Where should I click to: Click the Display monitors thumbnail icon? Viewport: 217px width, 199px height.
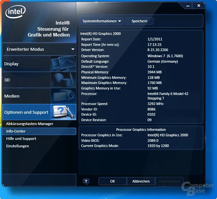(x=63, y=64)
